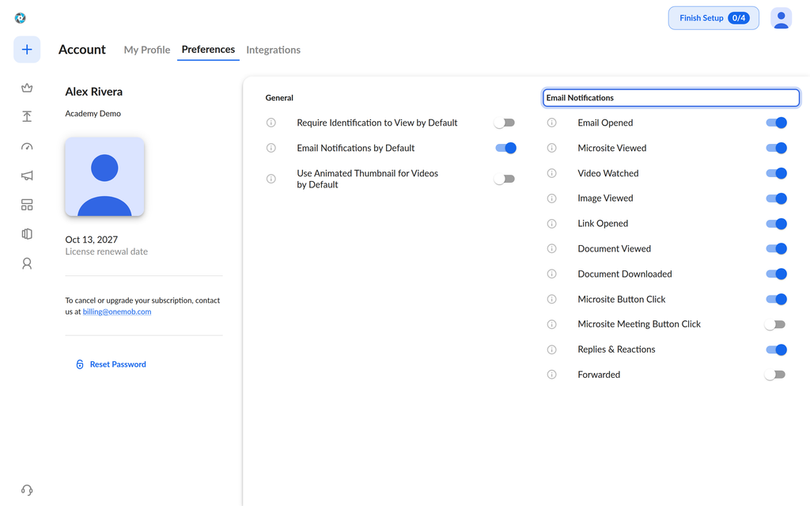Click info icon next to Microsite Viewed
The height and width of the screenshot is (506, 810).
(551, 148)
